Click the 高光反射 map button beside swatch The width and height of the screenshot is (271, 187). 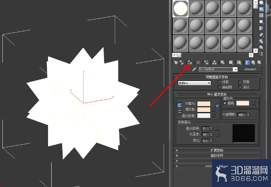tap(213, 115)
